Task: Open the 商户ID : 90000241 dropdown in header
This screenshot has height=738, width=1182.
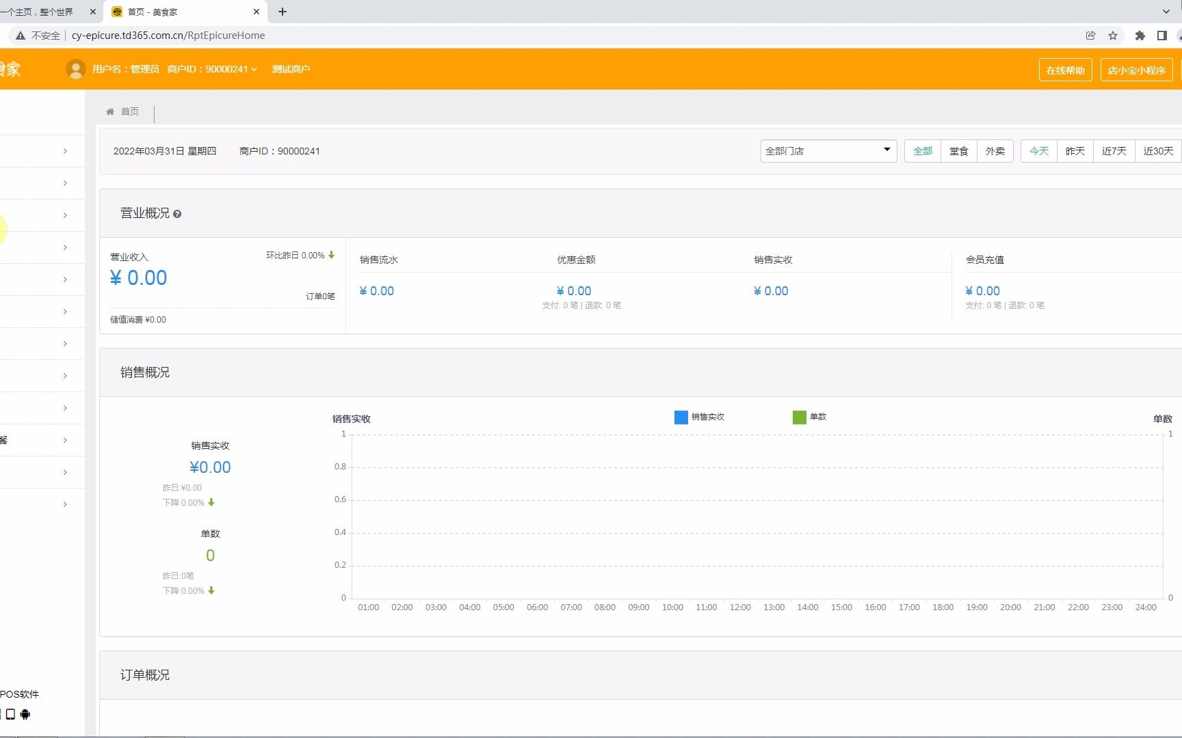Action: tap(212, 69)
